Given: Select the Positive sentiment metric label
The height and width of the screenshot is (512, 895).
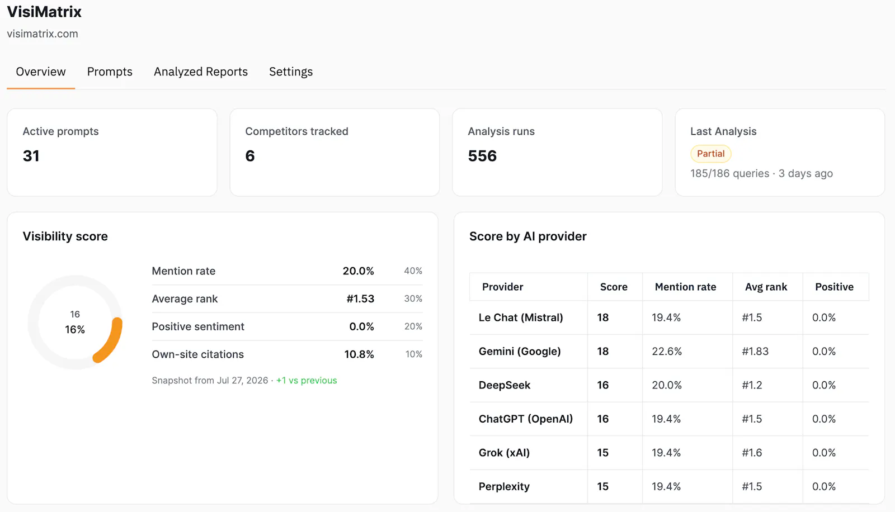Looking at the screenshot, I should pos(198,326).
